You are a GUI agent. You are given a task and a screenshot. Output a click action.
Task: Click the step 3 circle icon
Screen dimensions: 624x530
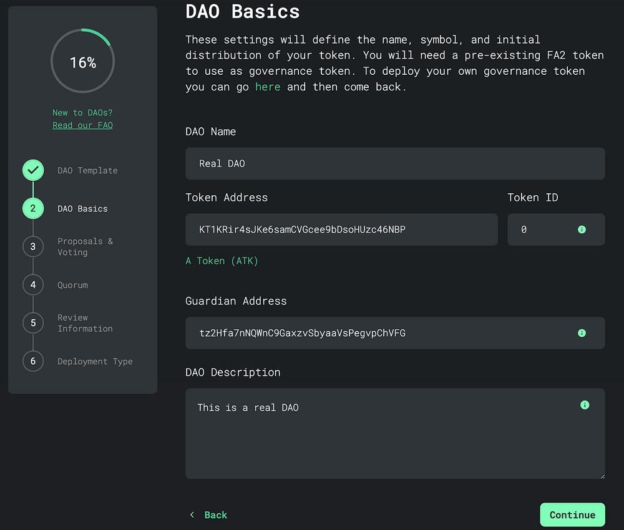tap(33, 246)
